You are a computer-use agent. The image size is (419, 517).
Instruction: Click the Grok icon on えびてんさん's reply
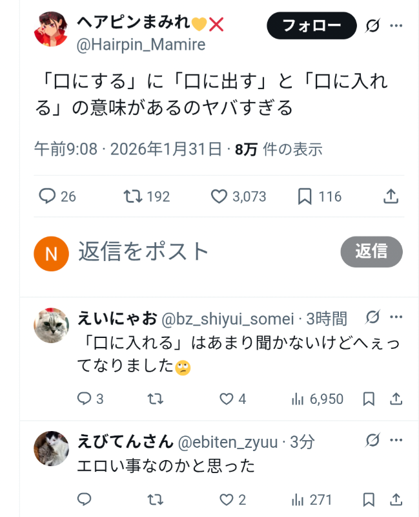click(x=373, y=441)
